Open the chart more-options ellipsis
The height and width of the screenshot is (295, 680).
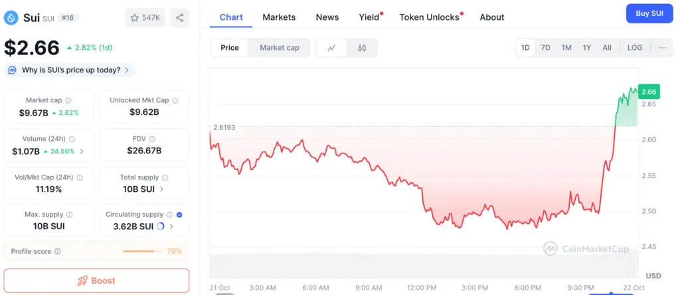[663, 48]
